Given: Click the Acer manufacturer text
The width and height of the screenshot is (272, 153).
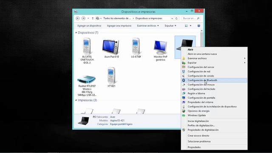Looking at the screenshot, I should tap(113, 117).
